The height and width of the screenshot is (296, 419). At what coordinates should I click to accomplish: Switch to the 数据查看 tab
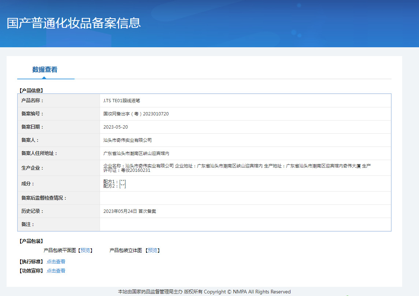(45, 70)
